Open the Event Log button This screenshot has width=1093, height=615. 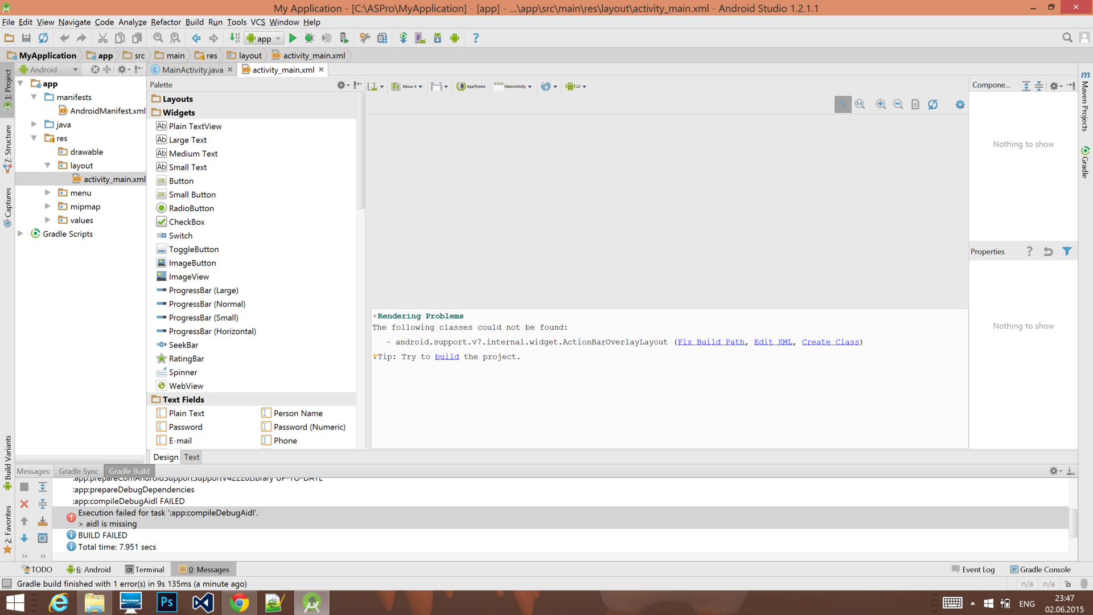click(x=973, y=569)
